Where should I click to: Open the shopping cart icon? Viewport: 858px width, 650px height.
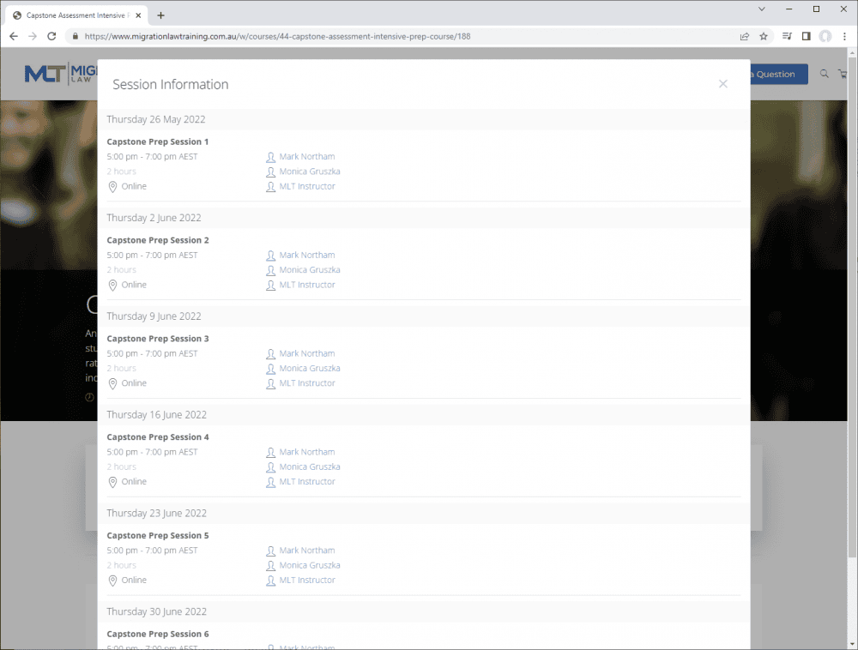pos(843,75)
